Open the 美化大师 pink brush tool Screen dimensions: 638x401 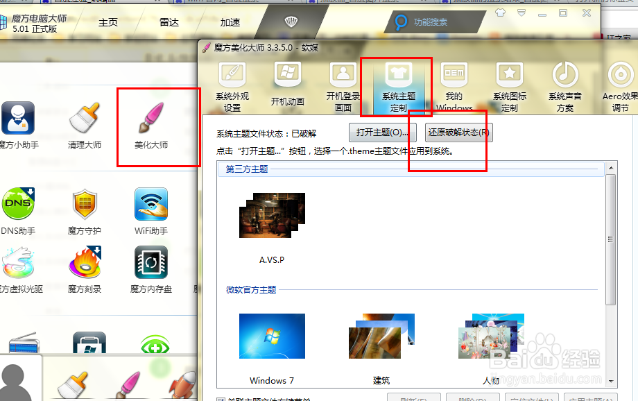click(x=151, y=118)
